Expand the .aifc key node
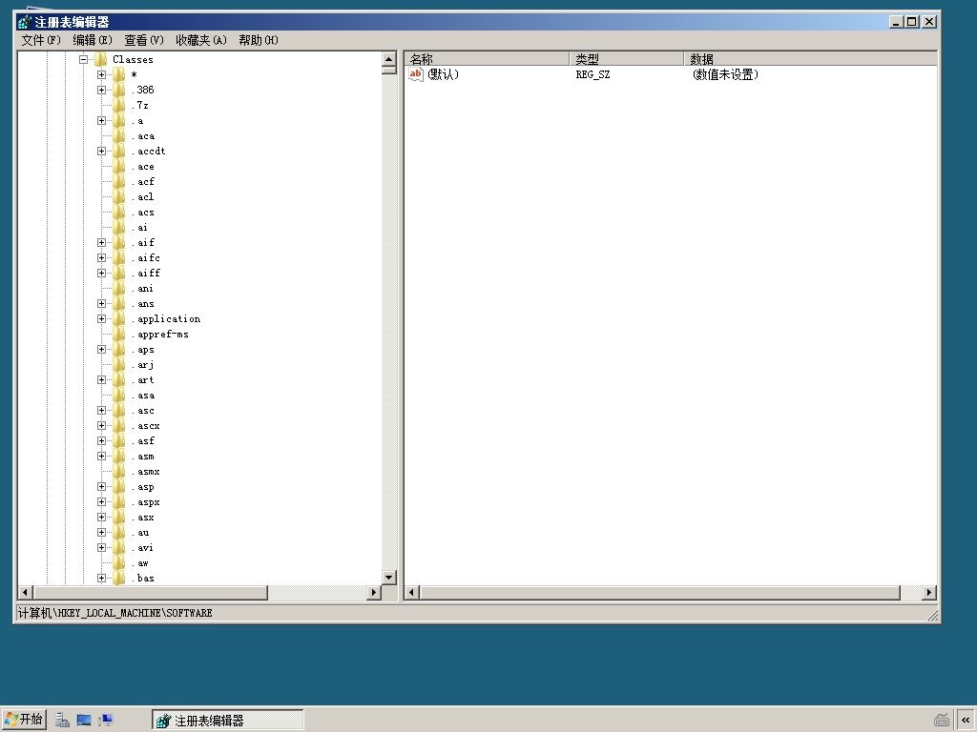Image resolution: width=977 pixels, height=732 pixels. [101, 257]
